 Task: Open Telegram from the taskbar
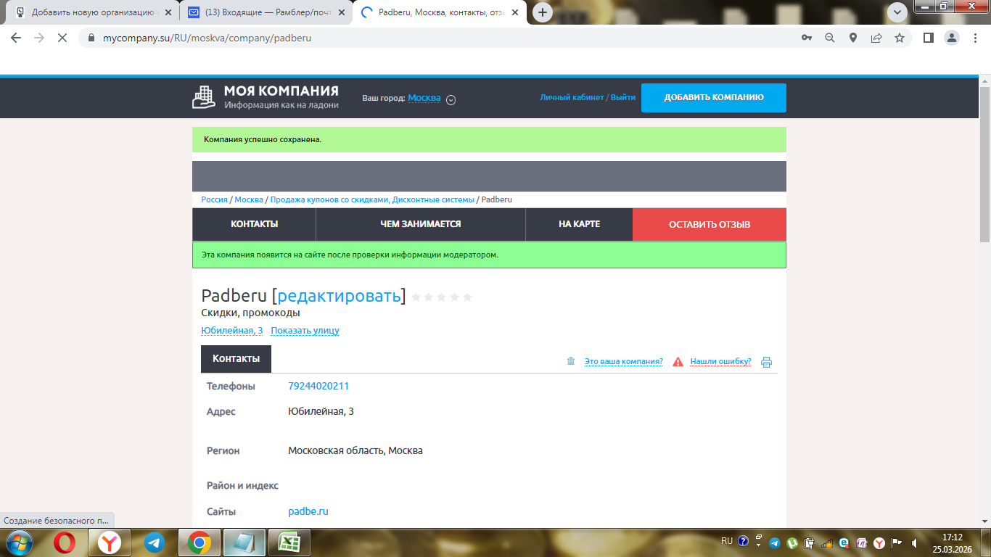click(x=154, y=542)
